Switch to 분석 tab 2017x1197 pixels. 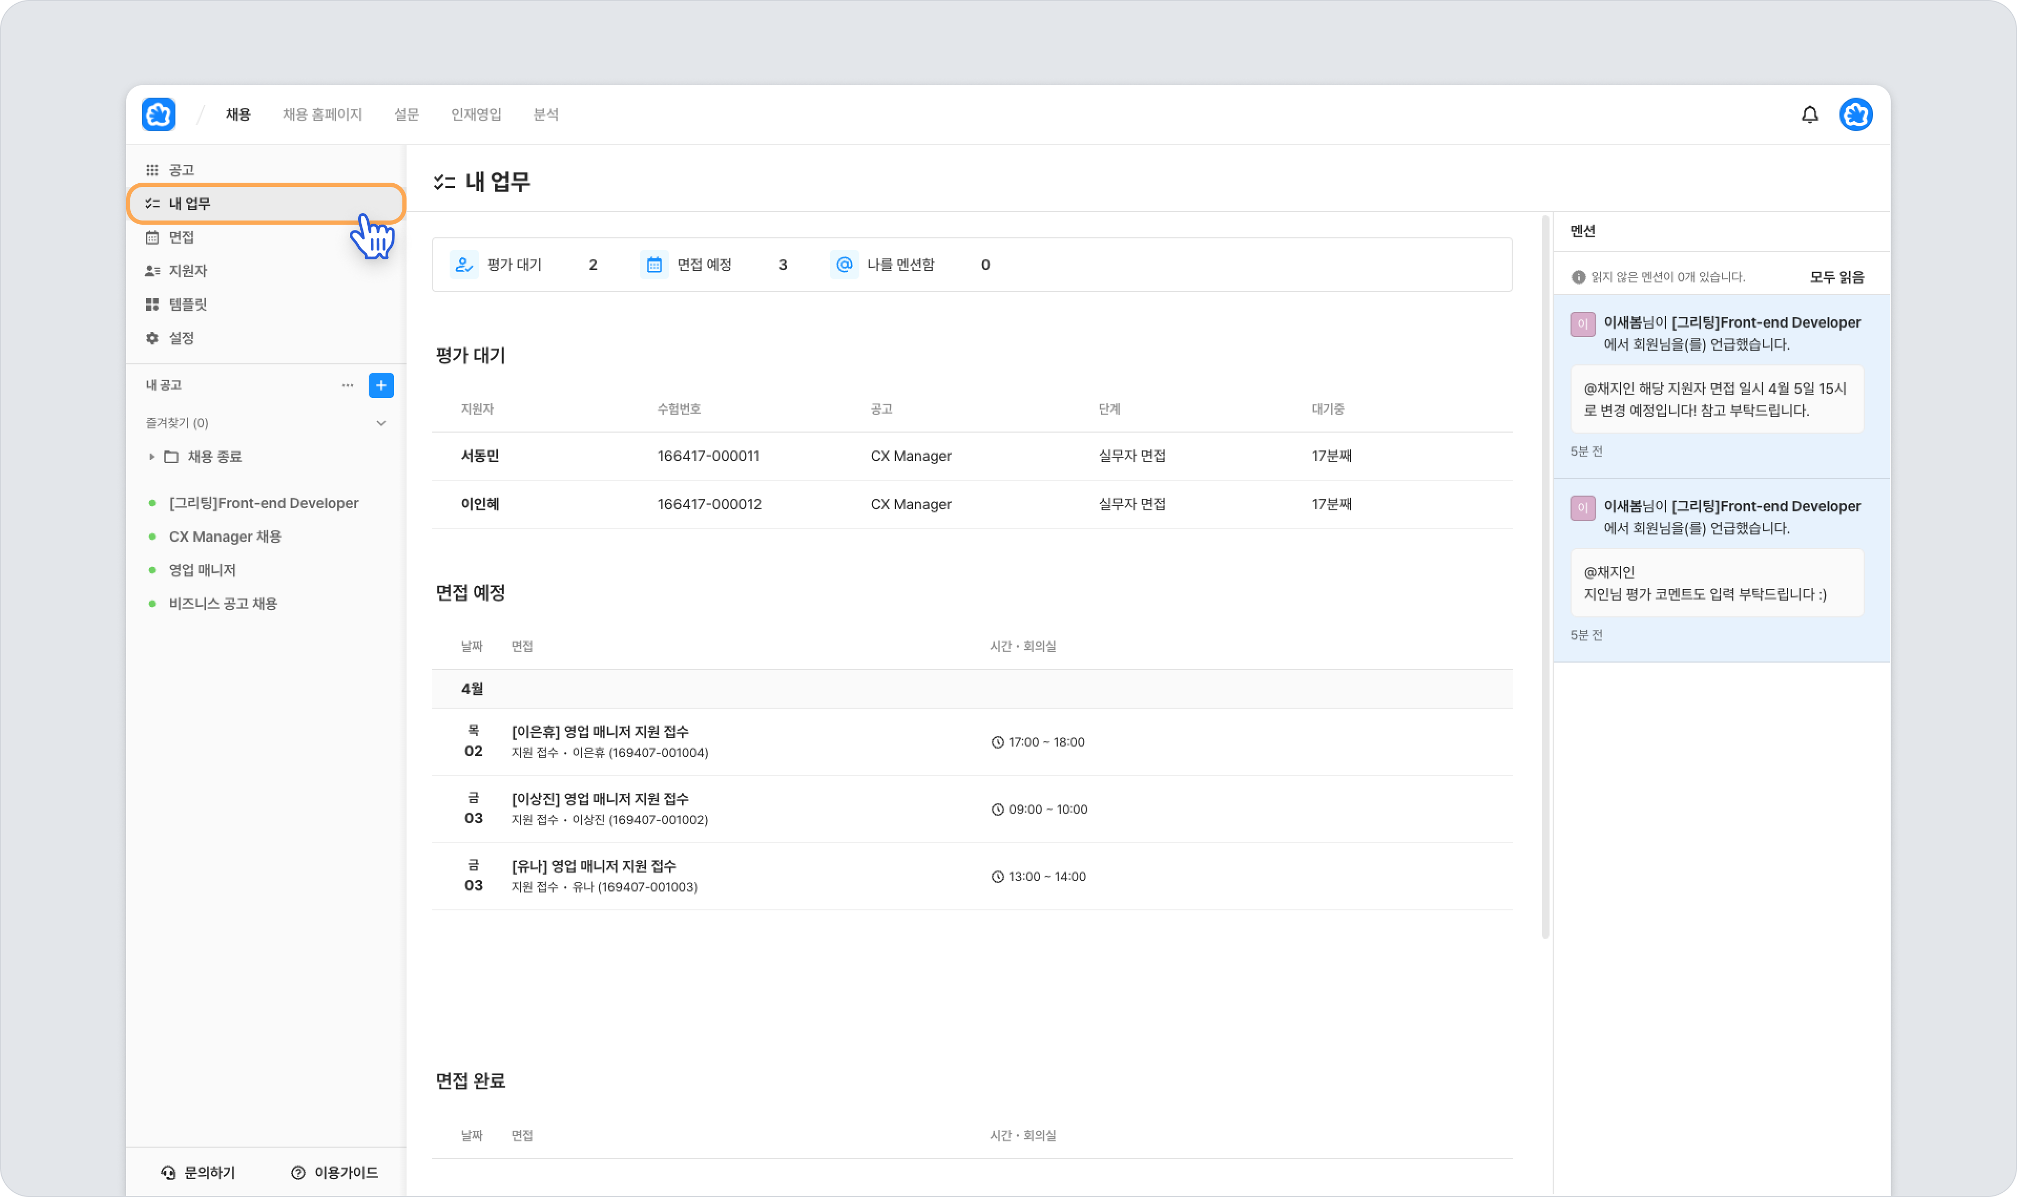pos(545,114)
